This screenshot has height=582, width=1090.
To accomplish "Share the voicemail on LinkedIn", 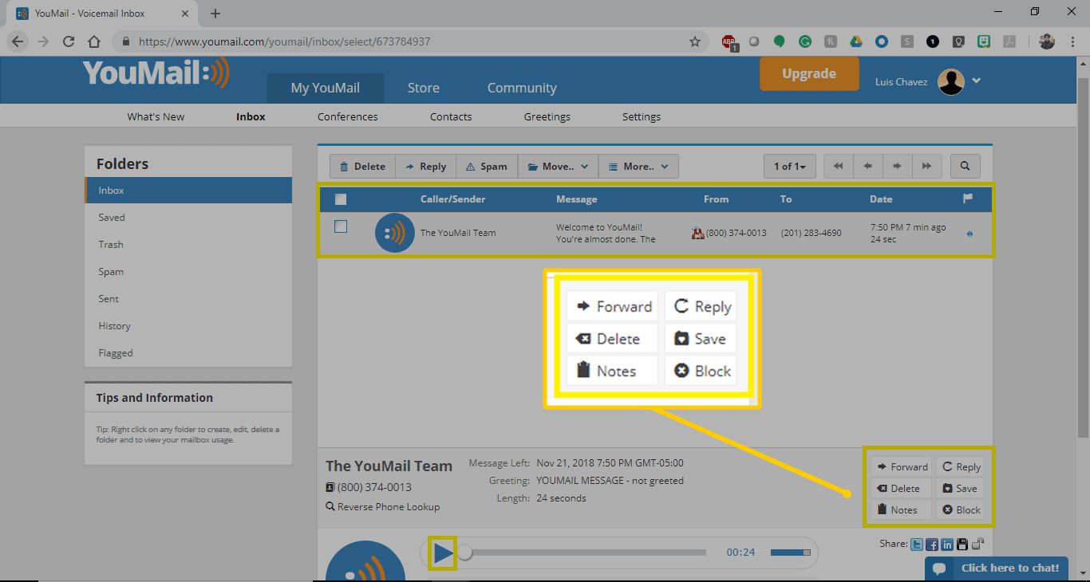I will (x=947, y=545).
